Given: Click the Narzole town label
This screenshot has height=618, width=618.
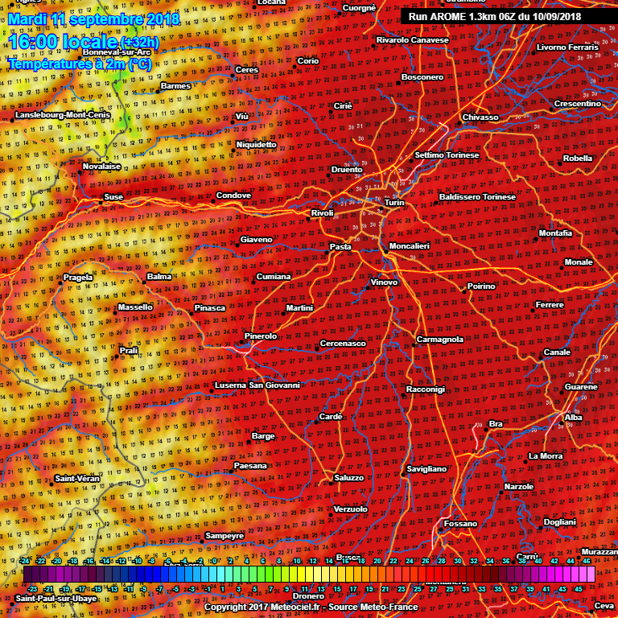Looking at the screenshot, I should 519,487.
